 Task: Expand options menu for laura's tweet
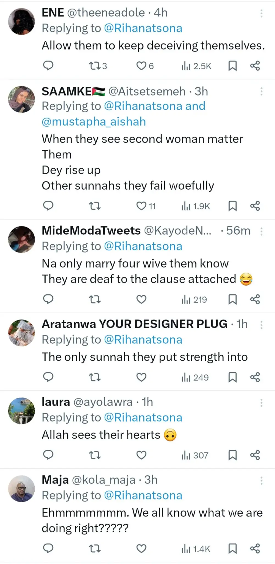point(261,403)
